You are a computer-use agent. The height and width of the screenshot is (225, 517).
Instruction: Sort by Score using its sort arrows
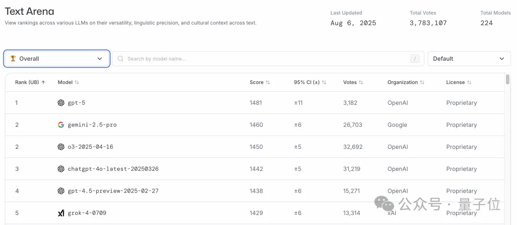point(268,82)
